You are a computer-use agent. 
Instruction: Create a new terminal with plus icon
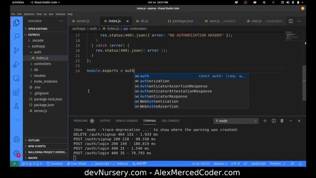point(265,121)
